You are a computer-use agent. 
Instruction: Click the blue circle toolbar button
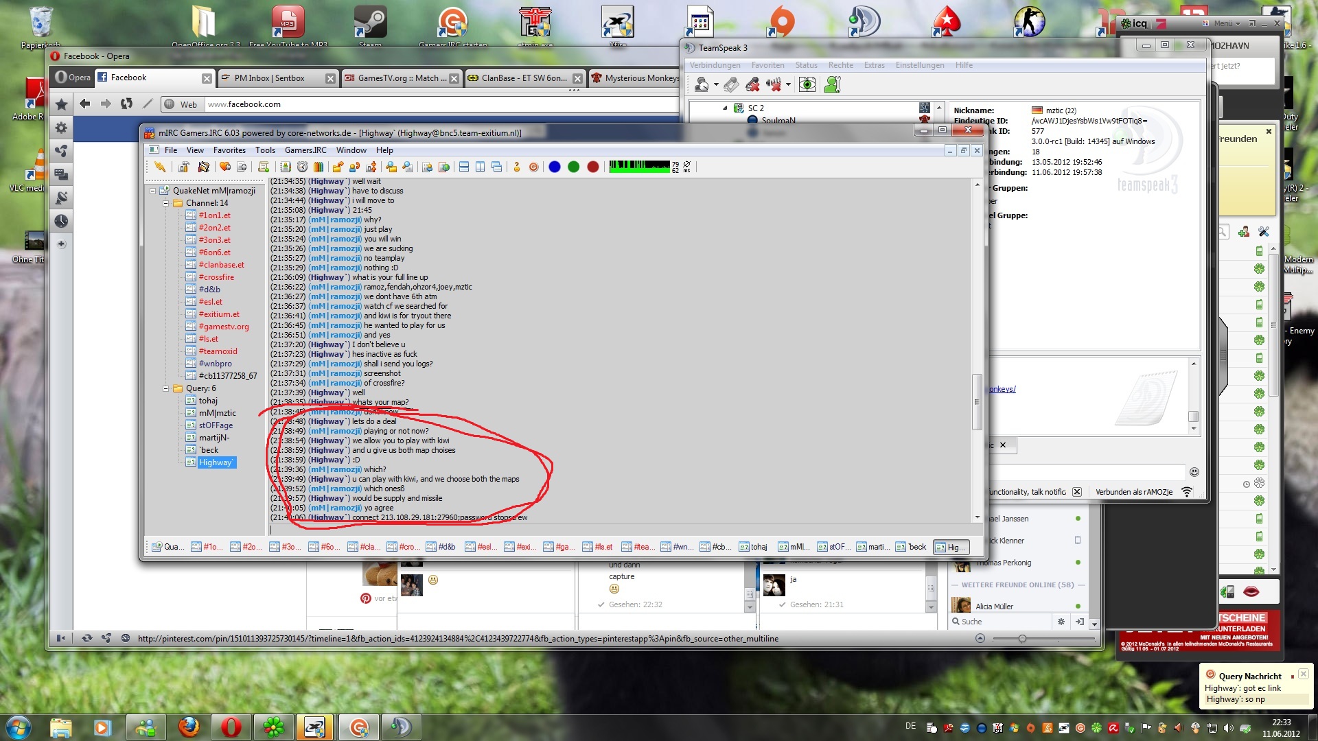(555, 167)
